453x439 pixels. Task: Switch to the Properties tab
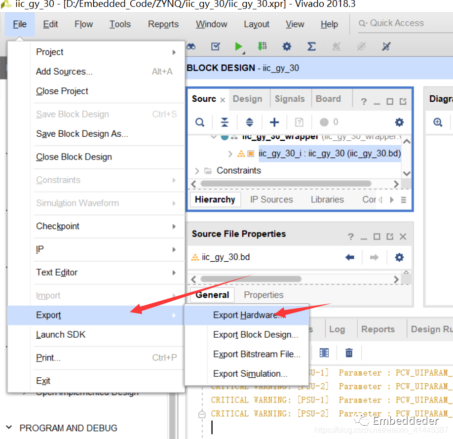click(x=264, y=295)
